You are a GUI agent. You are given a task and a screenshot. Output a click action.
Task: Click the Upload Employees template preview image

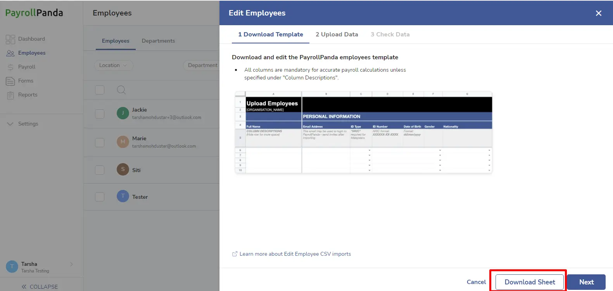click(363, 132)
